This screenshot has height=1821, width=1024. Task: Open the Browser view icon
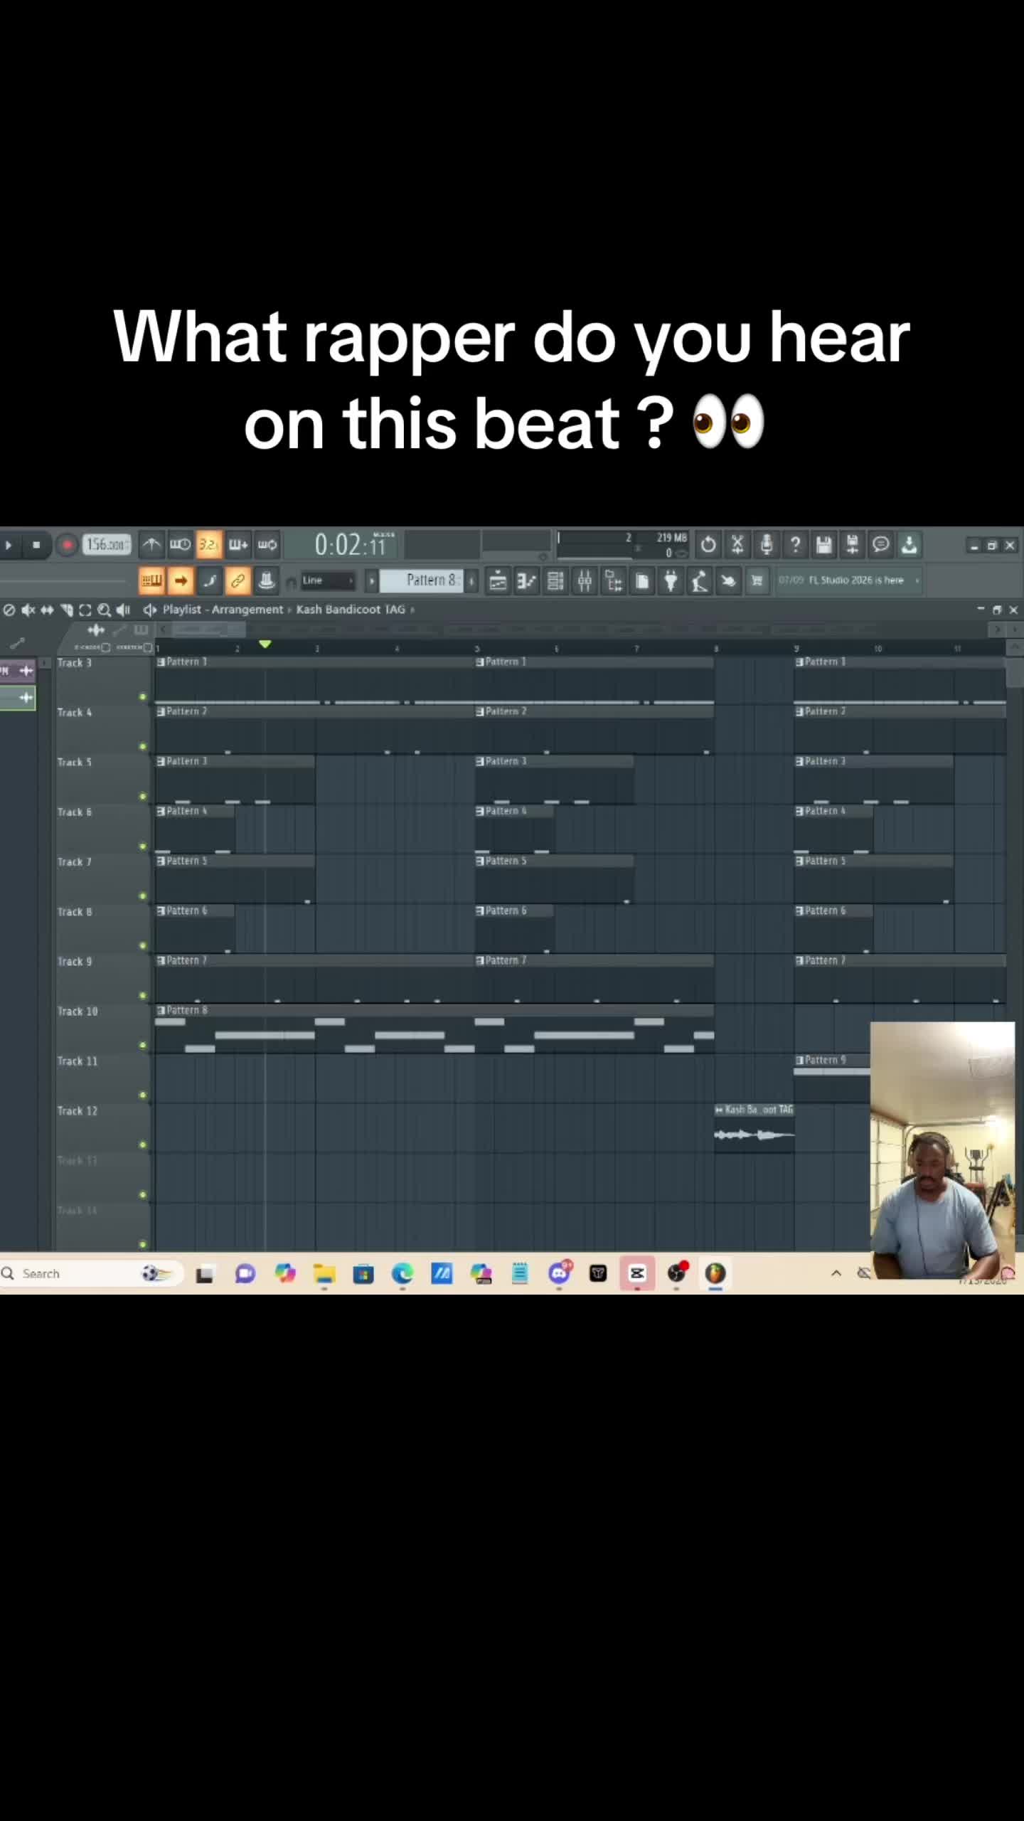click(613, 581)
